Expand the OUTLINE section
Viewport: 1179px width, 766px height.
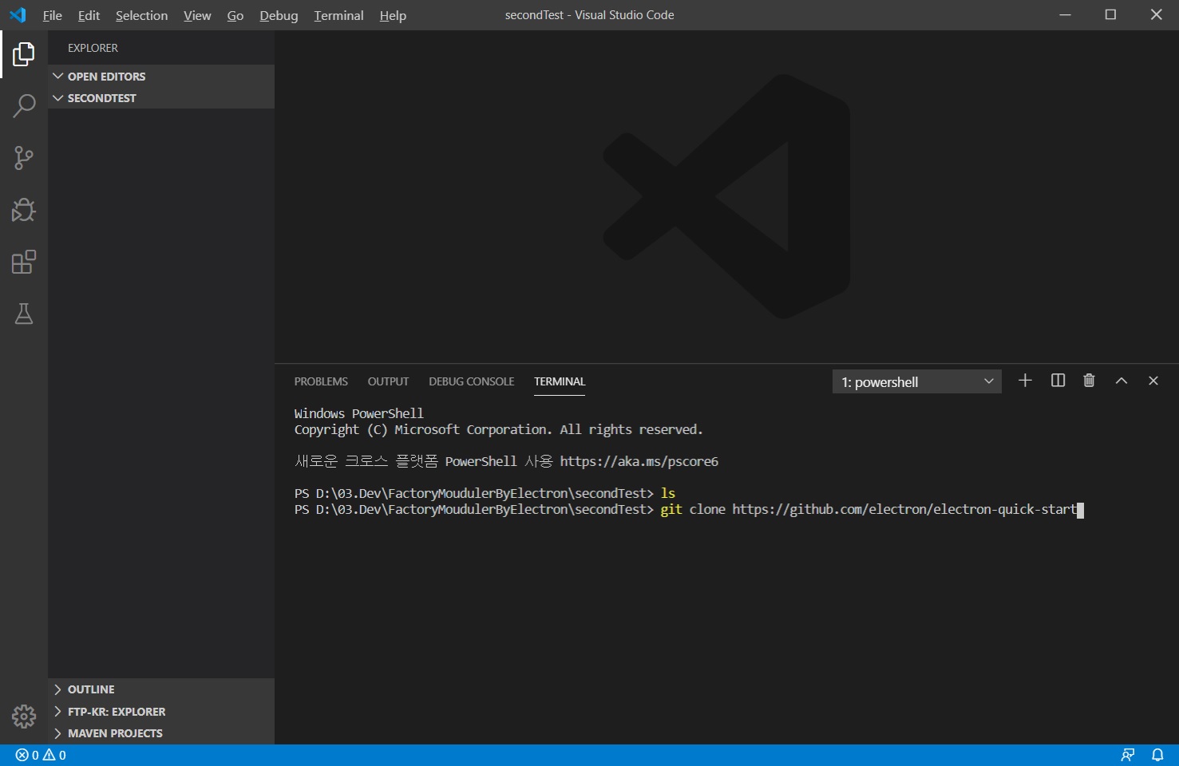coord(161,689)
